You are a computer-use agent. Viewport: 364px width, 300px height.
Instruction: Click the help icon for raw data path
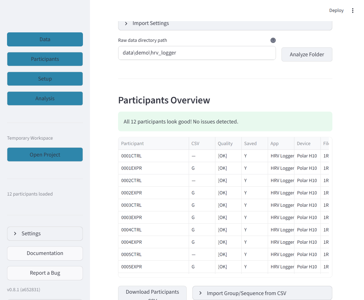[273, 40]
